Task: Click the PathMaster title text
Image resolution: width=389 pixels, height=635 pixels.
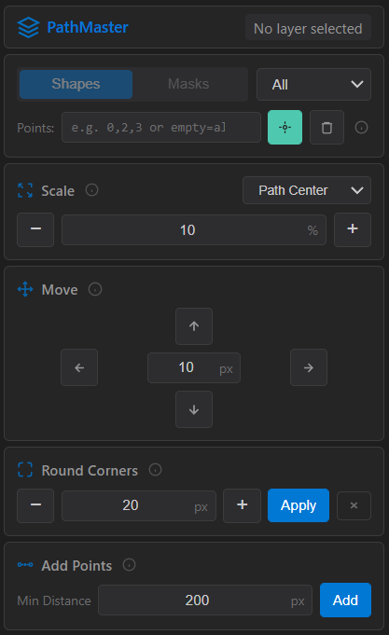Action: tap(88, 28)
